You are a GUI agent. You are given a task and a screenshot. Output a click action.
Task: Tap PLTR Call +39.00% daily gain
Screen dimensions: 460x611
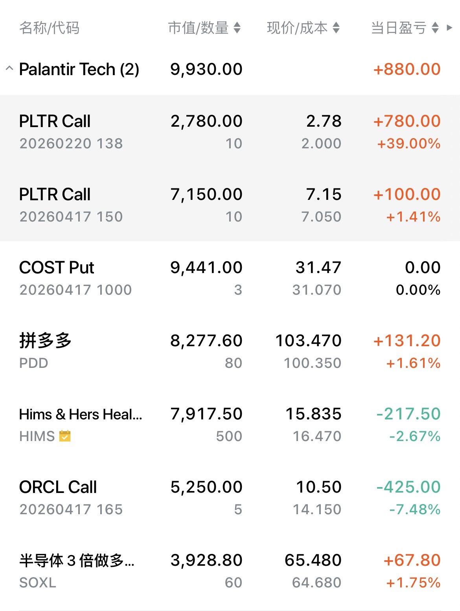point(409,144)
